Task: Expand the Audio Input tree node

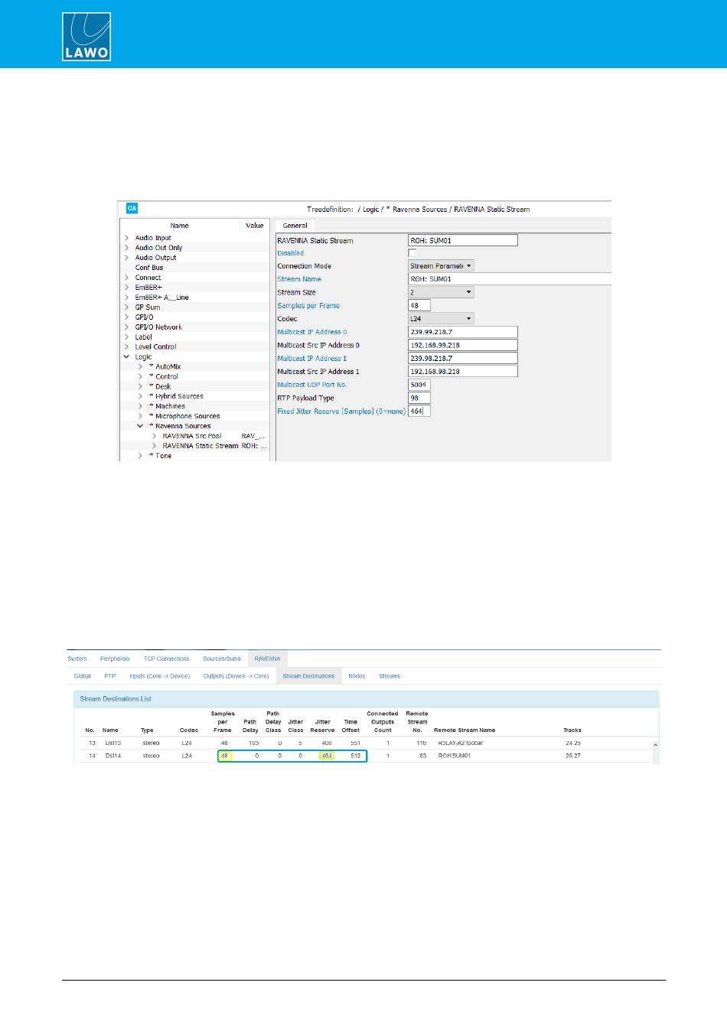Action: point(126,238)
